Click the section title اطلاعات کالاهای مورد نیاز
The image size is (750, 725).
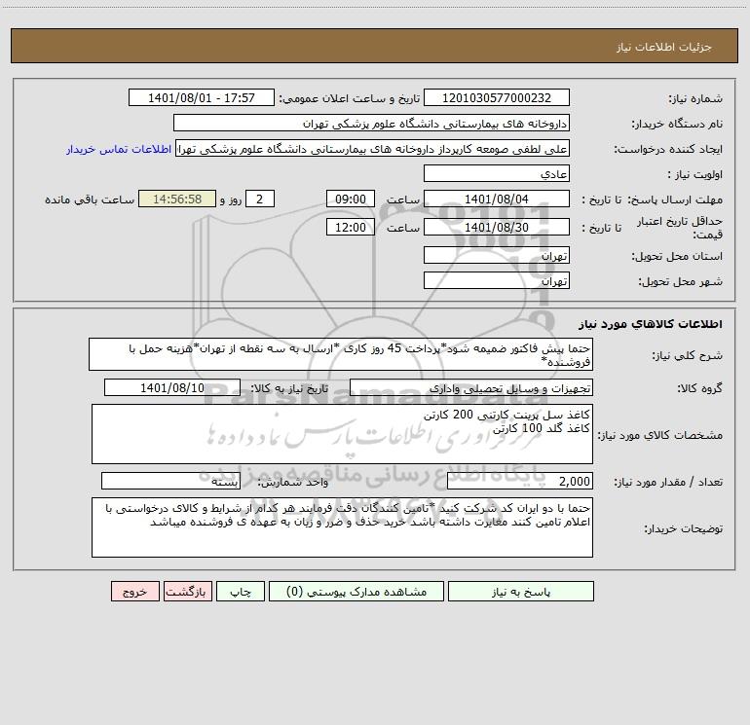point(651,324)
